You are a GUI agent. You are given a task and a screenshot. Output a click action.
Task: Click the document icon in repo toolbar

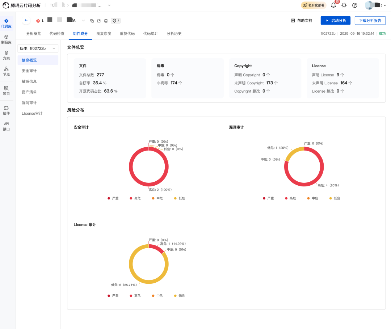(x=106, y=21)
